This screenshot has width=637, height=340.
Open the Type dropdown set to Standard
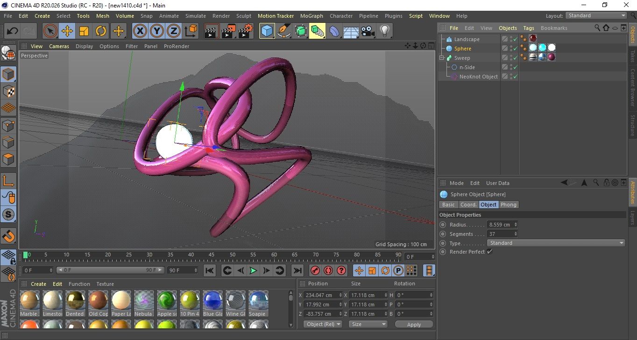click(556, 243)
